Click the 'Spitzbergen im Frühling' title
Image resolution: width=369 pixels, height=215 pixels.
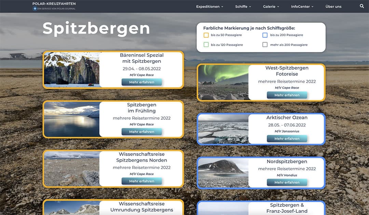(142, 107)
